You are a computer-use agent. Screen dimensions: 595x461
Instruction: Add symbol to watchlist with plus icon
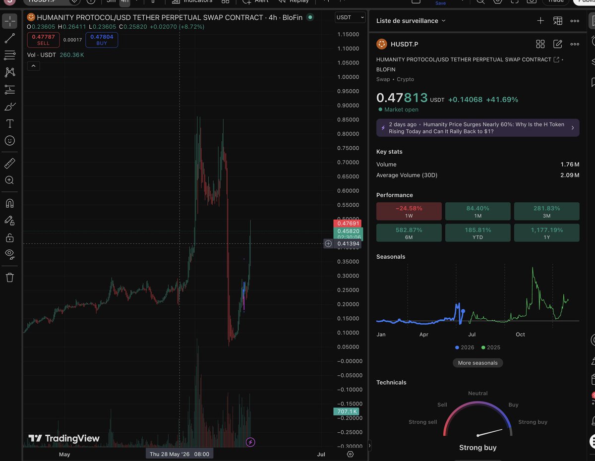point(540,21)
